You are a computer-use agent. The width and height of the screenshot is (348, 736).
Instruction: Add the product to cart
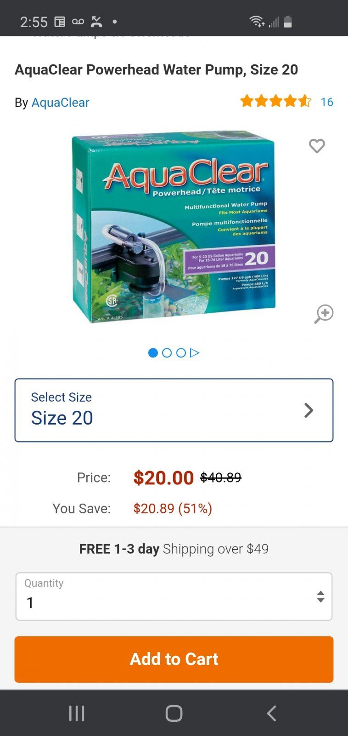click(174, 659)
